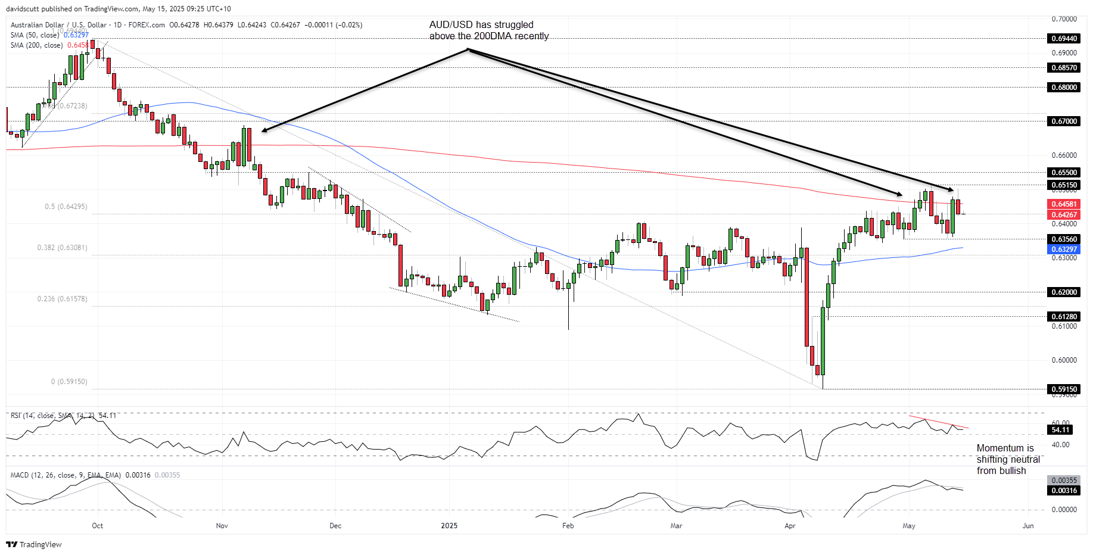Click the 0.382 (0.63081) Fibonacci label
This screenshot has width=1093, height=555.
pyautogui.click(x=62, y=248)
